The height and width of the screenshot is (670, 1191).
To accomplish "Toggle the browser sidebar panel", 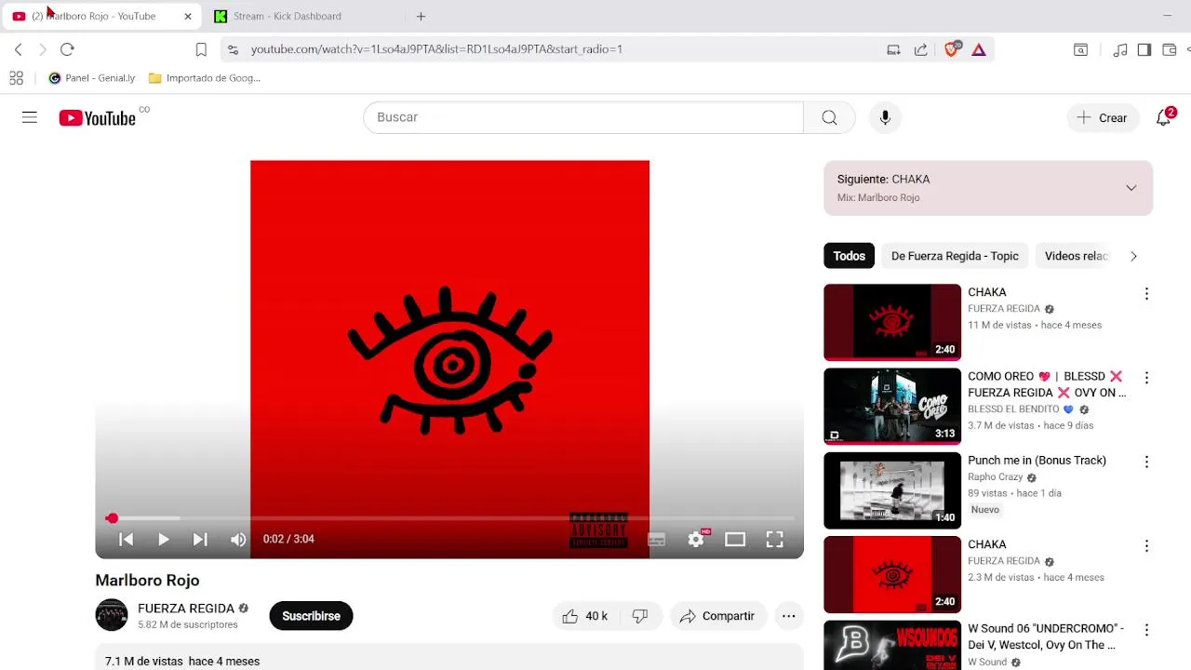I will tap(1144, 49).
